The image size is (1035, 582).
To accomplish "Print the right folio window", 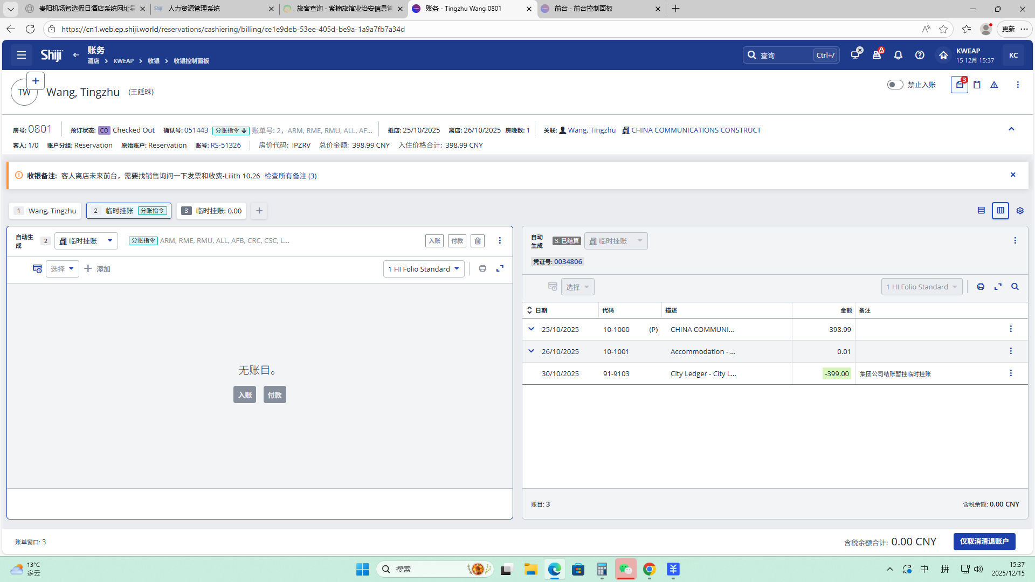I will click(981, 287).
